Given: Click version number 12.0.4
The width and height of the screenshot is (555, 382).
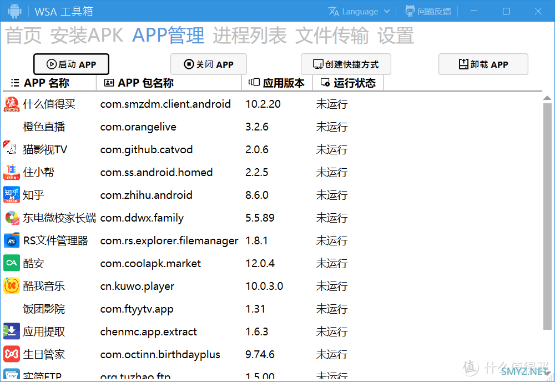Looking at the screenshot, I should point(260,263).
